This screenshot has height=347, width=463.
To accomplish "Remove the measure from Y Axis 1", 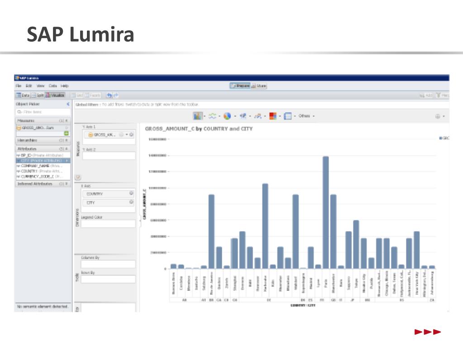I will [x=131, y=134].
